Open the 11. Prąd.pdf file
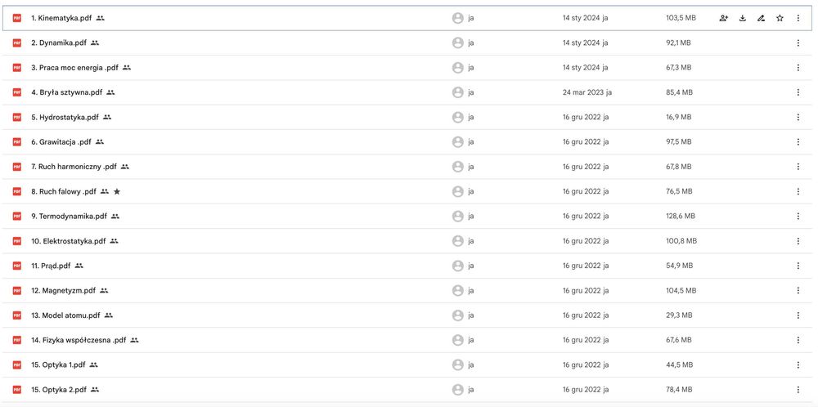Screen dimensions: 818x407 51,266
